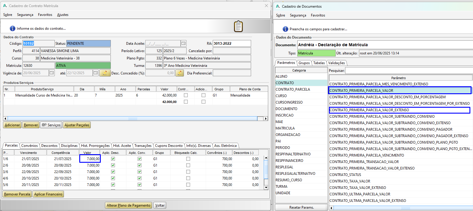Switch to Validações tab
Image resolution: width=473 pixels, height=211 pixels.
click(337, 63)
